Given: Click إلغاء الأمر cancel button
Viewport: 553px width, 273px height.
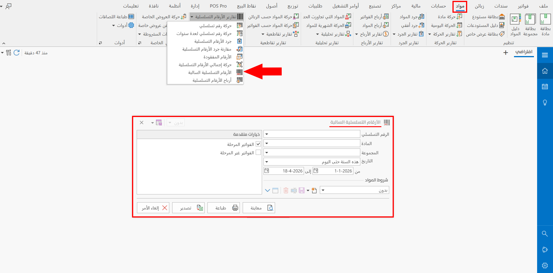Looking at the screenshot, I should [153, 208].
